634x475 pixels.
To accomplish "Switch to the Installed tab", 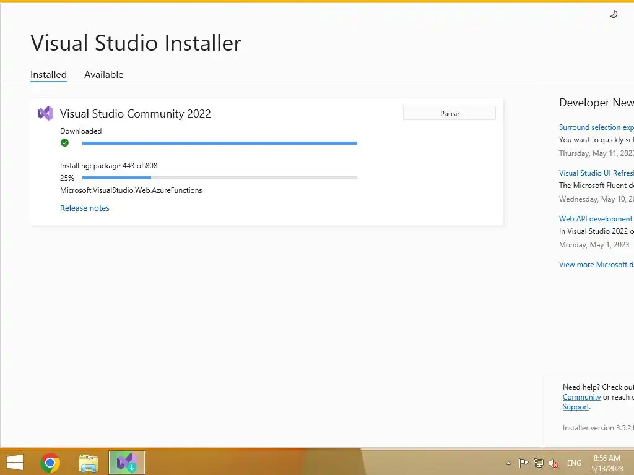I will click(48, 75).
